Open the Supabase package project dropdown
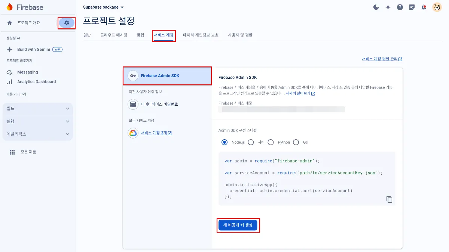Screen dimensions: 449x252 point(103,7)
